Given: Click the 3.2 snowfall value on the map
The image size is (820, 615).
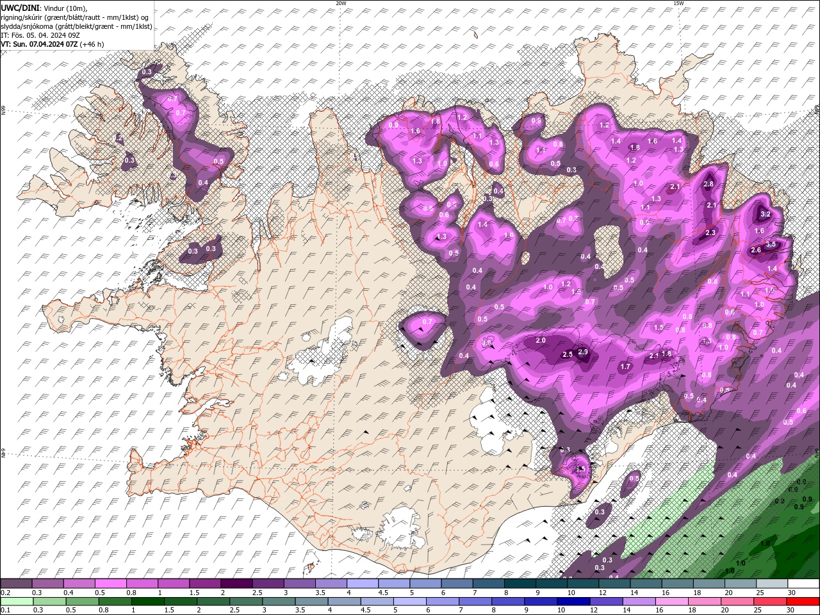Looking at the screenshot, I should click(x=765, y=215).
